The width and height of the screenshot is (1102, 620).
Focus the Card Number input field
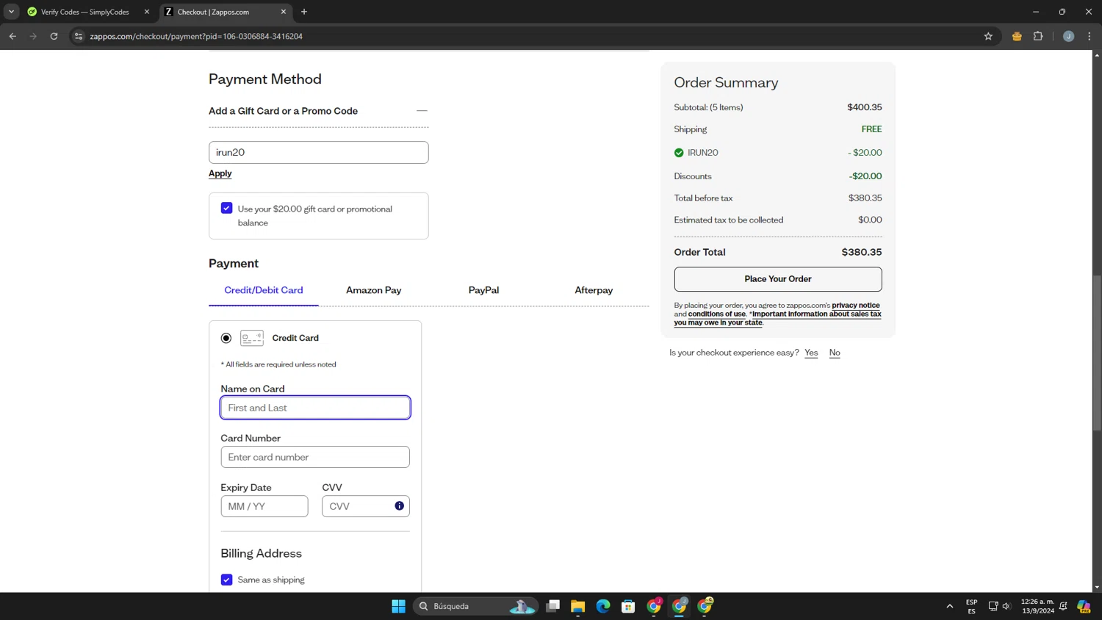[315, 457]
